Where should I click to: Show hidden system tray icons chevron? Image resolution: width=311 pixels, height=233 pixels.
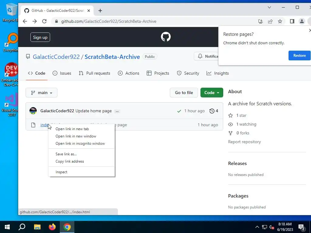(x=257, y=227)
